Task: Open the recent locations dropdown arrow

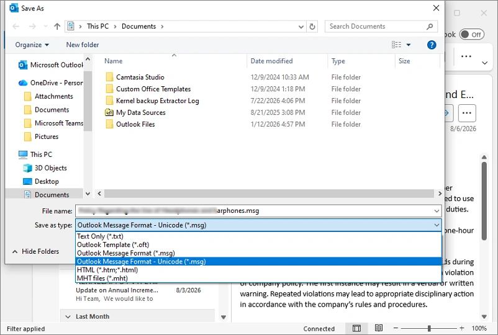Action: click(45, 26)
